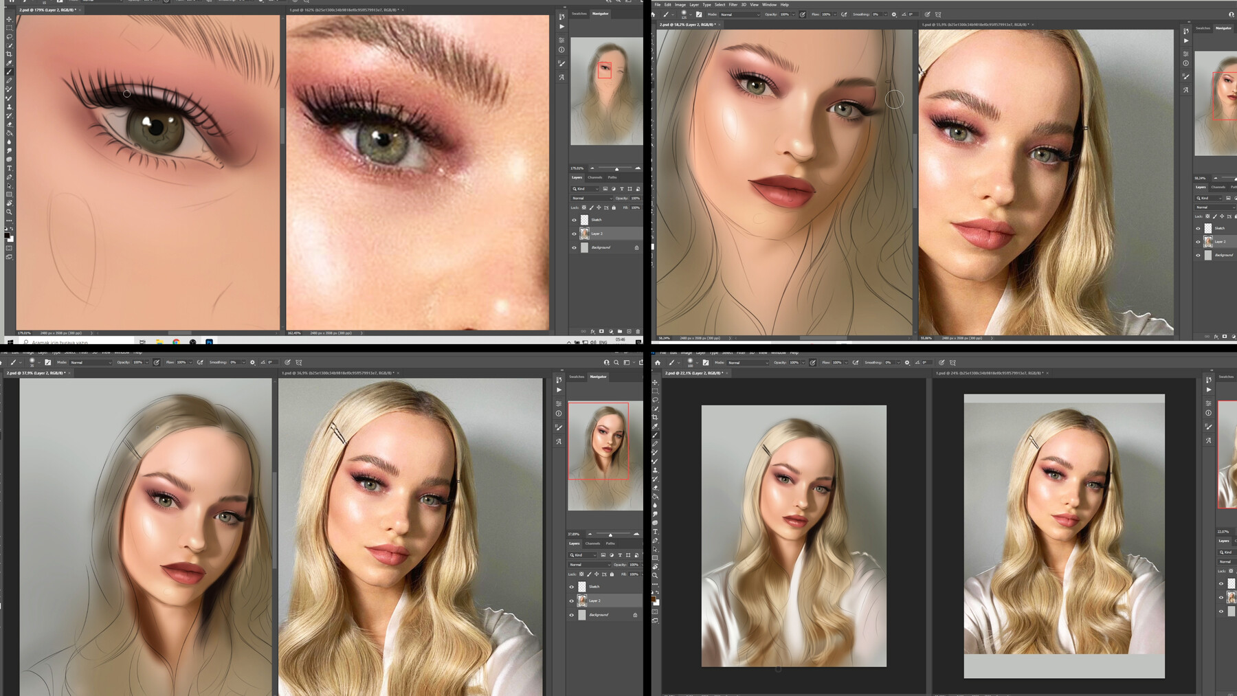Toggle visibility of Layer 2
This screenshot has height=696, width=1237.
(575, 234)
